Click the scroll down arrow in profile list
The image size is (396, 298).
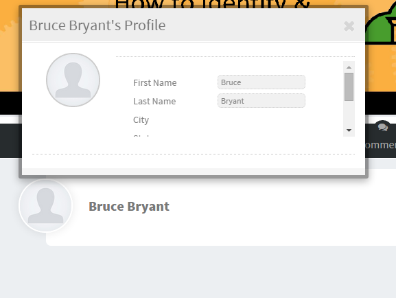(349, 130)
